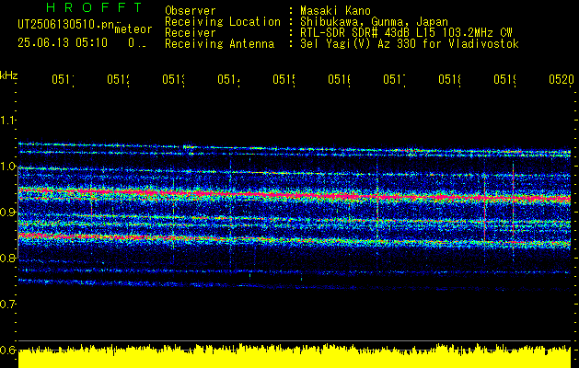This screenshot has width=579, height=368.
Task: Click the 0.6 kHz axis tick label
Action: [7, 350]
